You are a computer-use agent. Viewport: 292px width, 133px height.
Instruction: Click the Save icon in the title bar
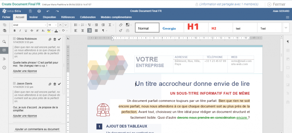click(30, 11)
